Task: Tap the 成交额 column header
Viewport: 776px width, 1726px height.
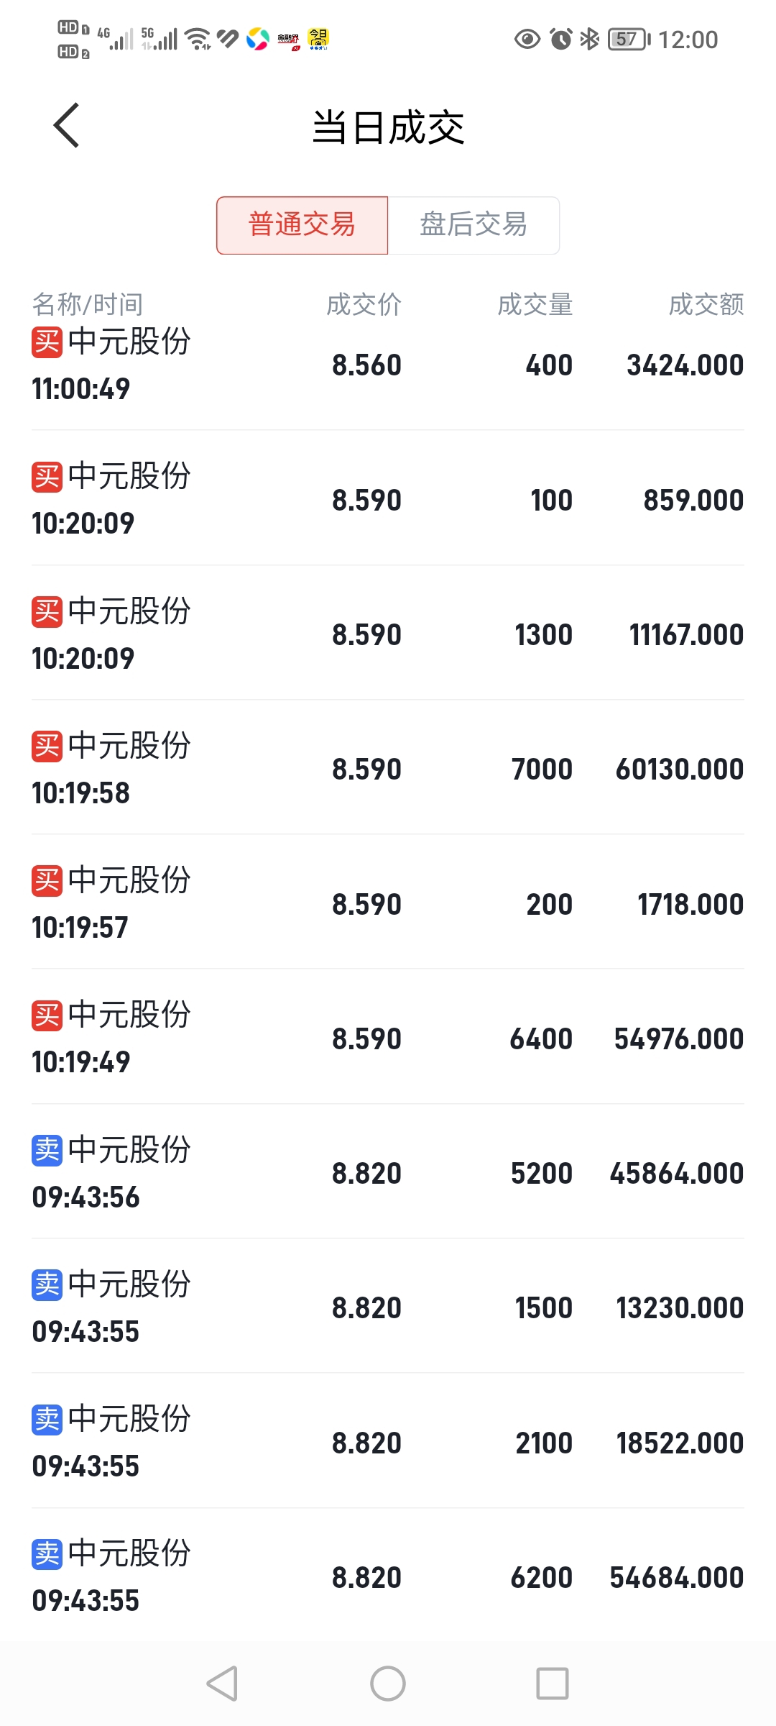Action: coord(706,305)
